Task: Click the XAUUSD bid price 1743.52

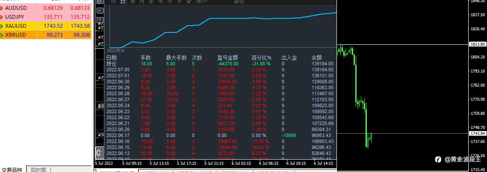Action: tap(53, 26)
